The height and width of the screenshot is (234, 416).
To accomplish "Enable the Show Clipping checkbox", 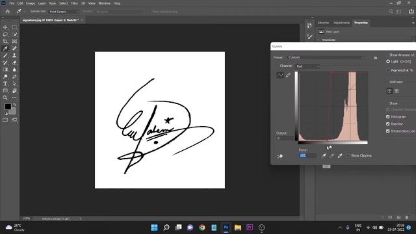I will coord(348,155).
